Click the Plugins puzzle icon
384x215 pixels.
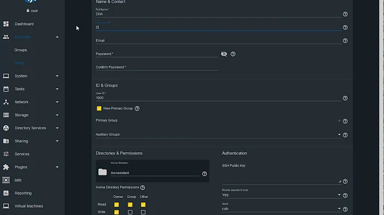[x=6, y=167]
